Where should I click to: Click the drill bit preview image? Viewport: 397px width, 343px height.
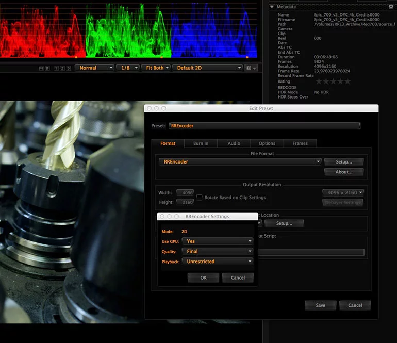tap(72, 212)
